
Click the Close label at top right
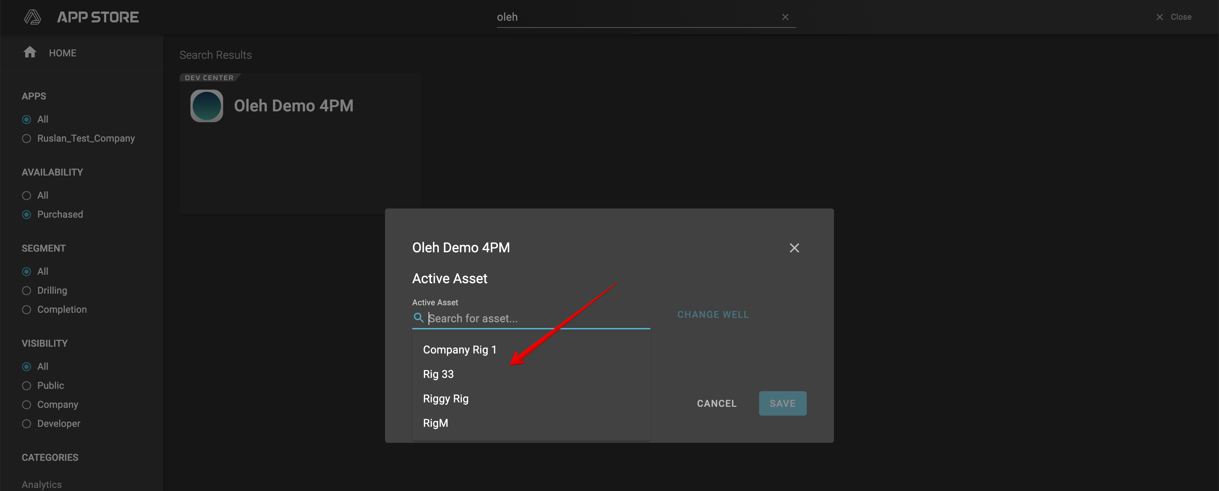[x=1181, y=17]
